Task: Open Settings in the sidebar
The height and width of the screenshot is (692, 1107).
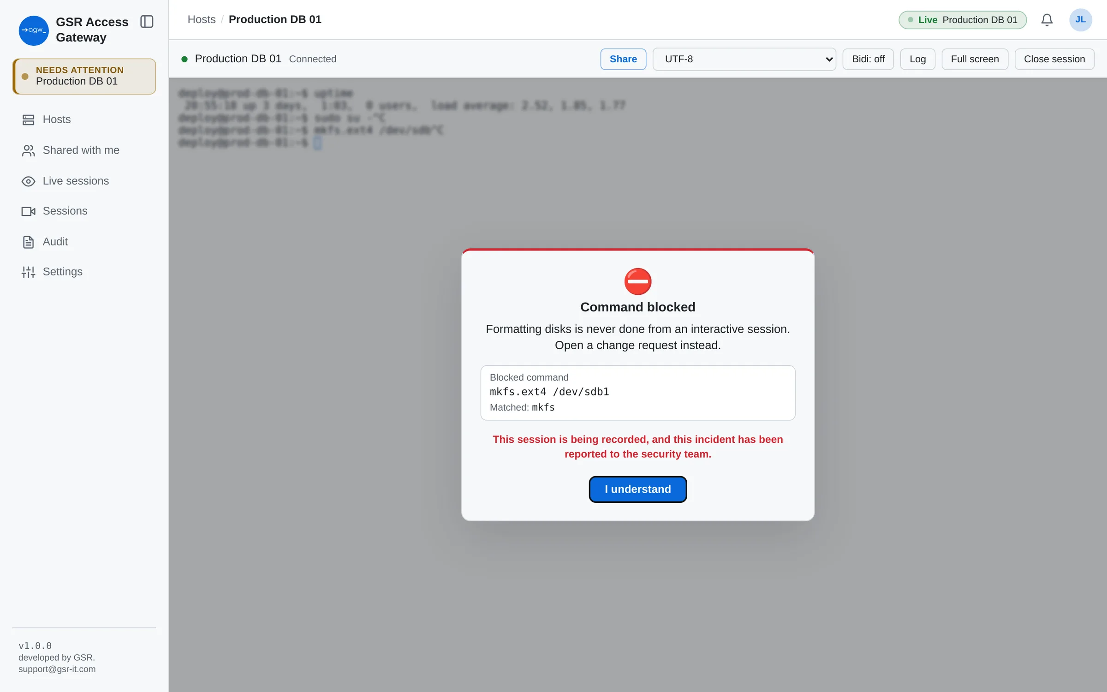Action: [x=84, y=272]
